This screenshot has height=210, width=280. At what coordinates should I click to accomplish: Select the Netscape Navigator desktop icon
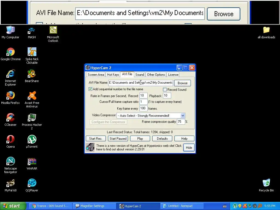(x=11, y=165)
